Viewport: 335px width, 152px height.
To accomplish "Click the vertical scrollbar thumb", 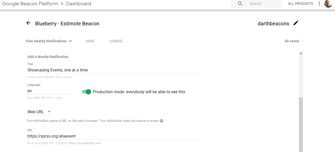I will (301, 124).
